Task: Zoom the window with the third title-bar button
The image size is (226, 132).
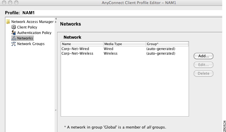Action: [x=16, y=3]
